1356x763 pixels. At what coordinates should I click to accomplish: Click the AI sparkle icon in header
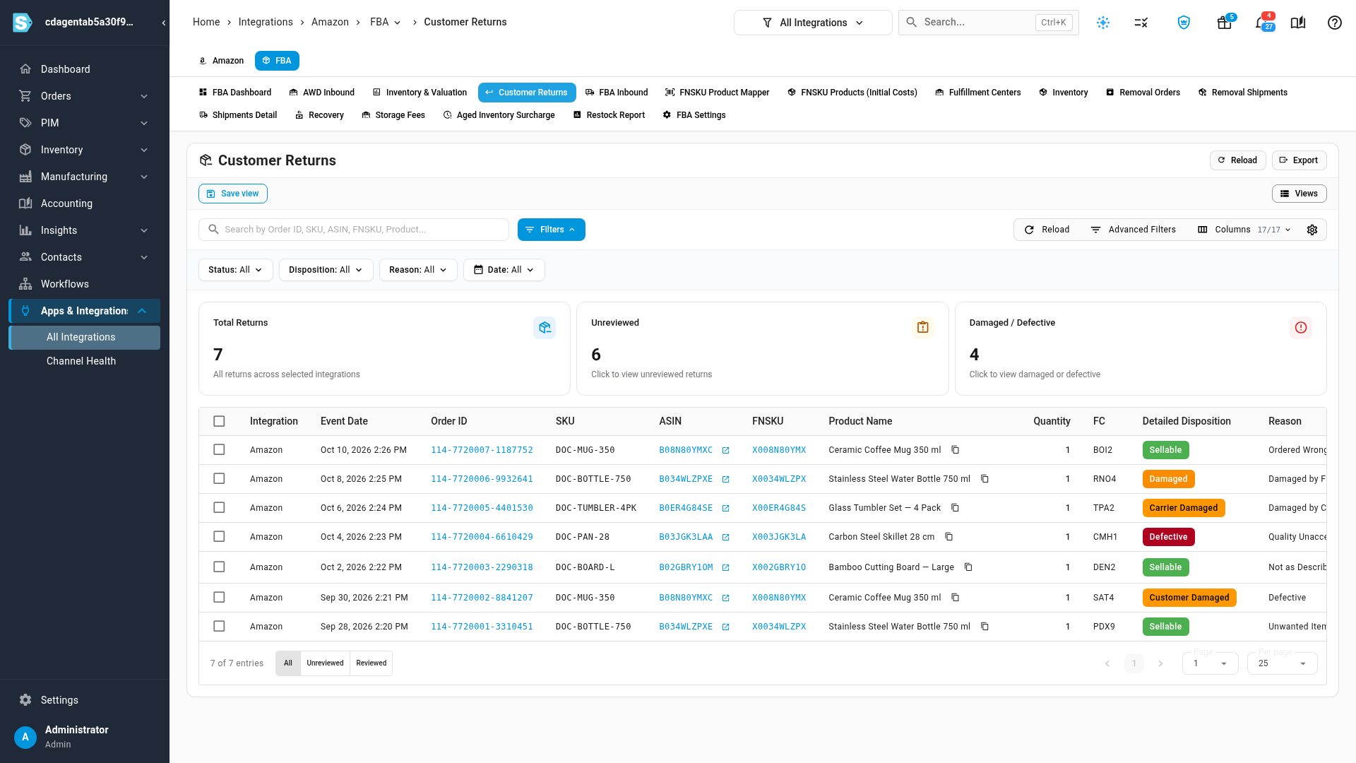pos(1103,23)
